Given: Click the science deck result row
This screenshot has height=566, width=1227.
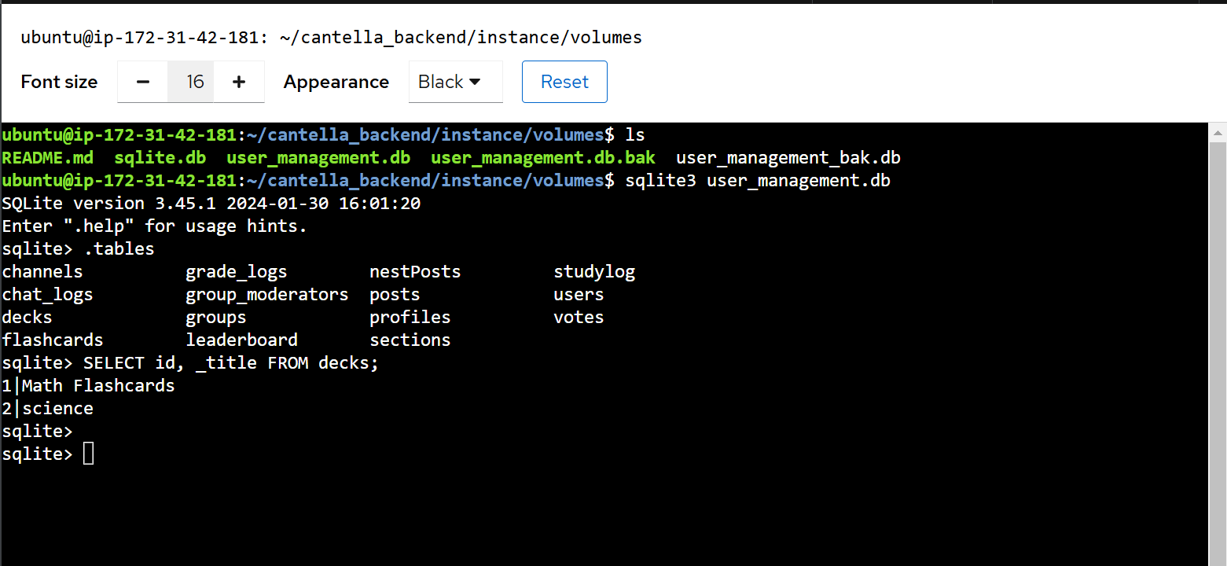Looking at the screenshot, I should (x=47, y=408).
